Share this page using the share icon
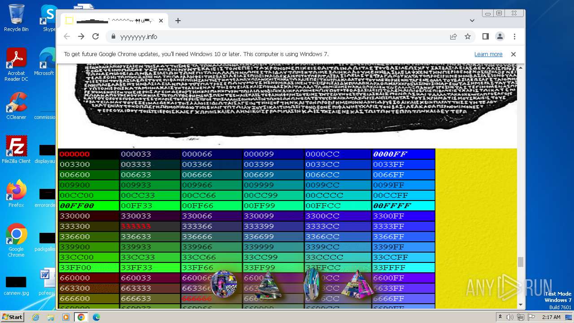 pos(453,37)
